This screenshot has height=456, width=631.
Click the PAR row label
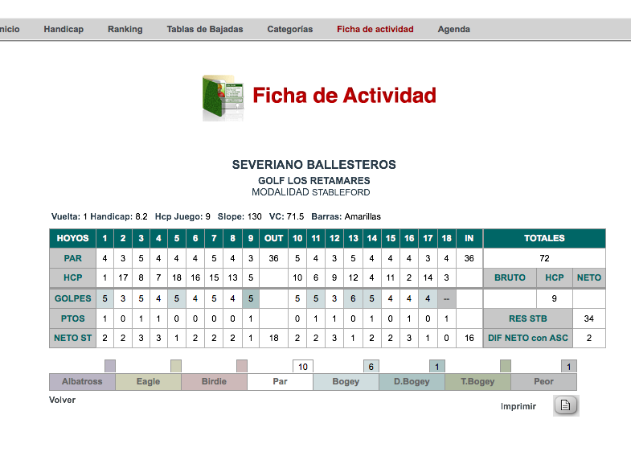click(73, 258)
